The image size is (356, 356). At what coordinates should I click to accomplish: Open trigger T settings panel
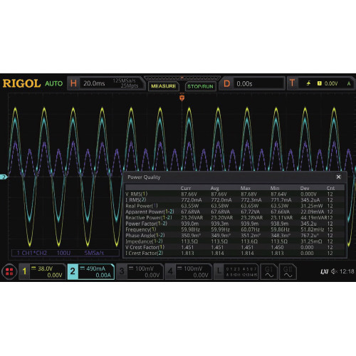tap(320, 83)
